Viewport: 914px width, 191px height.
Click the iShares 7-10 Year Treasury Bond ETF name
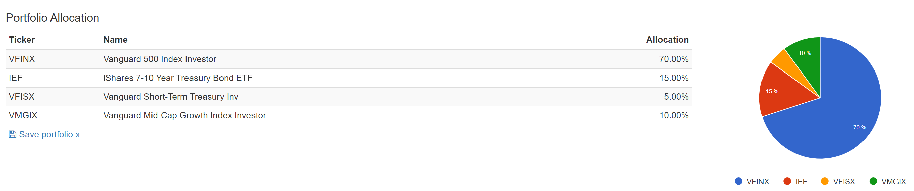178,78
